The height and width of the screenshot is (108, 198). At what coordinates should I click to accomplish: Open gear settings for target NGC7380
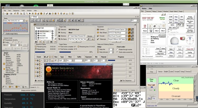pos(53,34)
